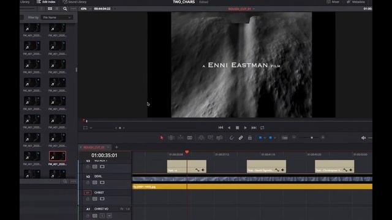Click the timeline full-extent zoom icon
The width and height of the screenshot is (392, 220).
click(284, 137)
